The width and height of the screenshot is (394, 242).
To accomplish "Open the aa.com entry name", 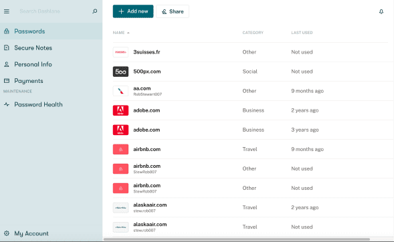I will pos(142,88).
